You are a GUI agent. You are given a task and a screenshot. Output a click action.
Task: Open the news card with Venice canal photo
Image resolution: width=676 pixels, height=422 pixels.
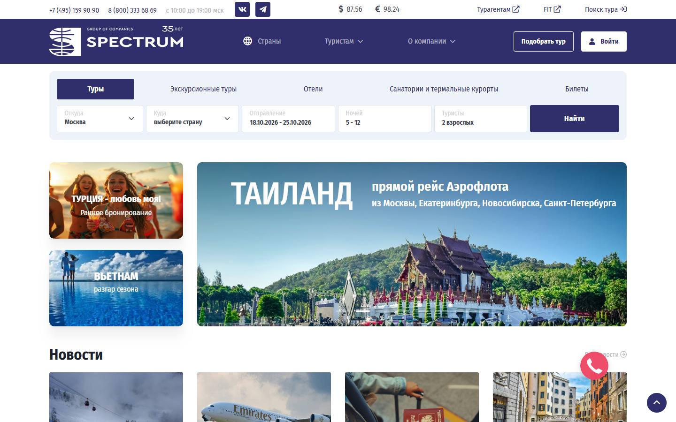click(560, 397)
